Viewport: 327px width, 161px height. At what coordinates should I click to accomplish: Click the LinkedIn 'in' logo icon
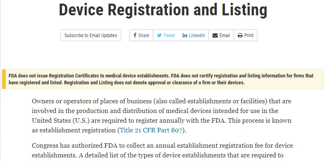185,36
